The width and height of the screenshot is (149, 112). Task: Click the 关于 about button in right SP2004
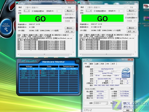132,32
